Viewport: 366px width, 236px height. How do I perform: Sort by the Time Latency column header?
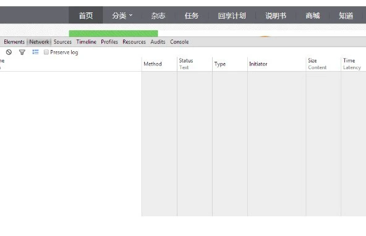click(354, 64)
